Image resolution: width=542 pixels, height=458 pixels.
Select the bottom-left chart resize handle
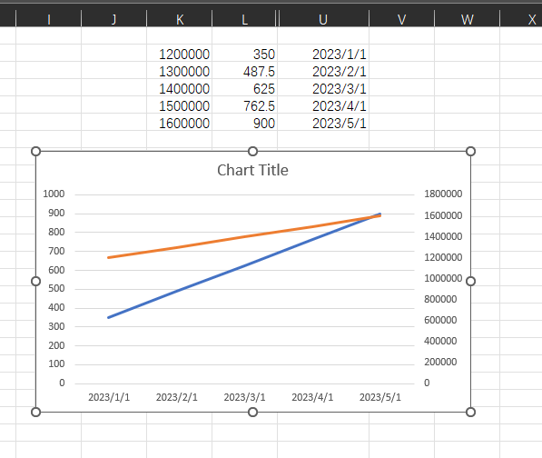[x=36, y=412]
